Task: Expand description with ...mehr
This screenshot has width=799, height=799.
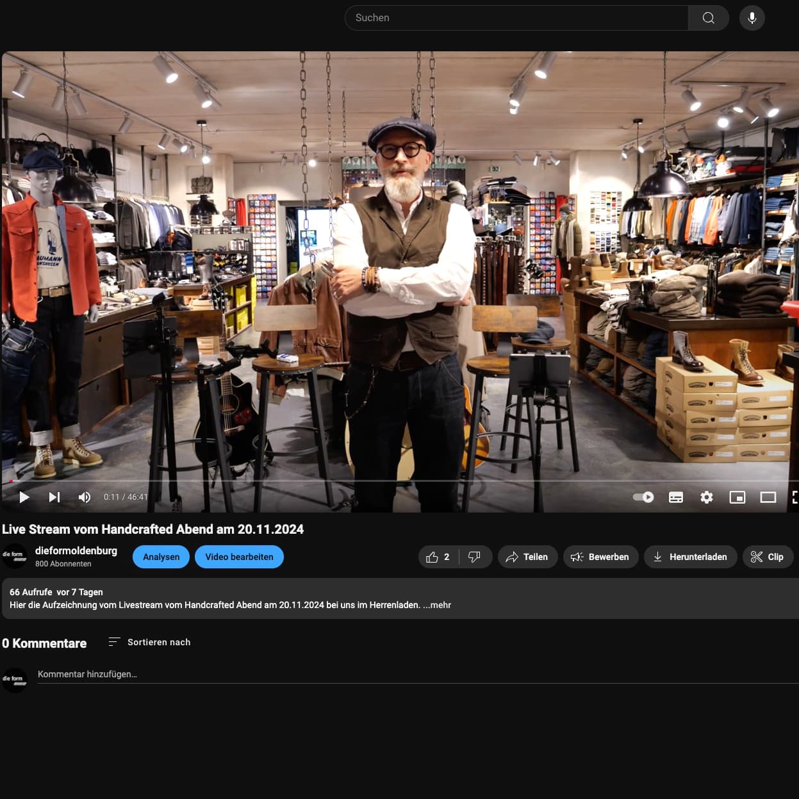Action: pyautogui.click(x=437, y=605)
